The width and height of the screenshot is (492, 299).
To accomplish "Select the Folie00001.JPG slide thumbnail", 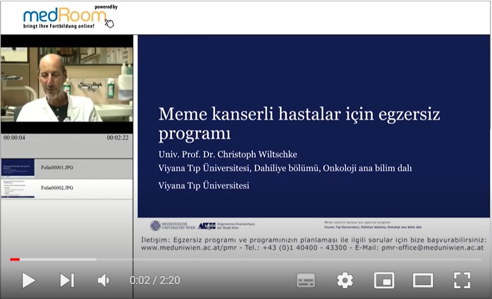I will coord(17,167).
